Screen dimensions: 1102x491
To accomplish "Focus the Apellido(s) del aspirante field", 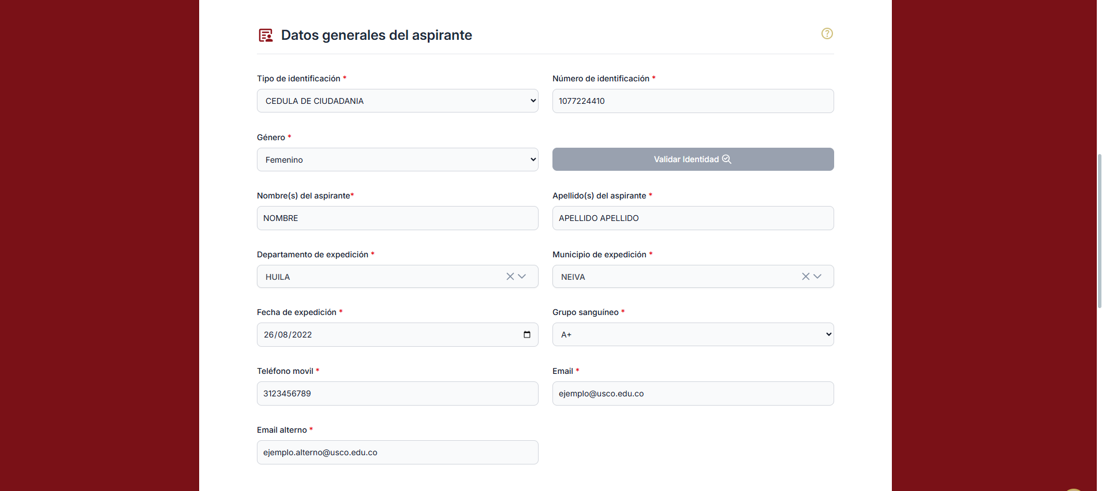I will (x=693, y=218).
